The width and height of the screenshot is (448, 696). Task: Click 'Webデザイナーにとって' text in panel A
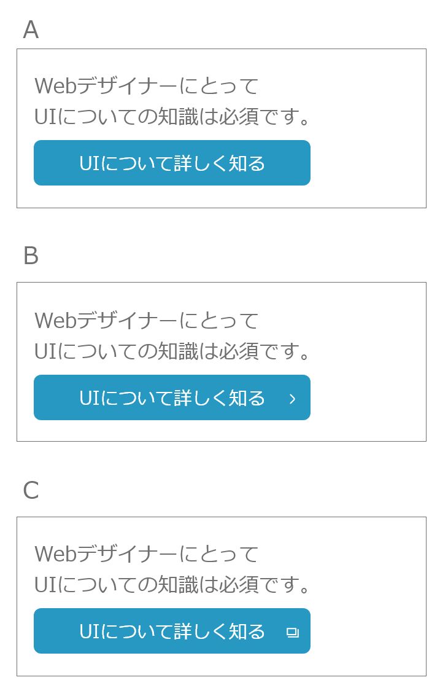pos(147,85)
